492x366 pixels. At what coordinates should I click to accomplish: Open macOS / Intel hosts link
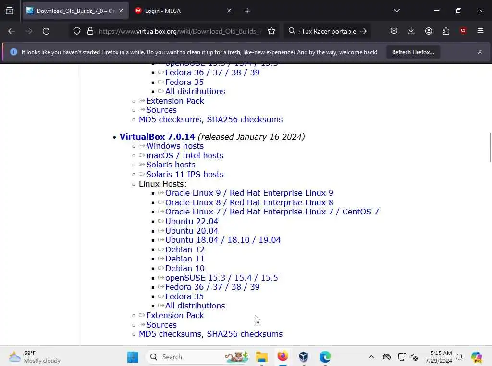185,155
